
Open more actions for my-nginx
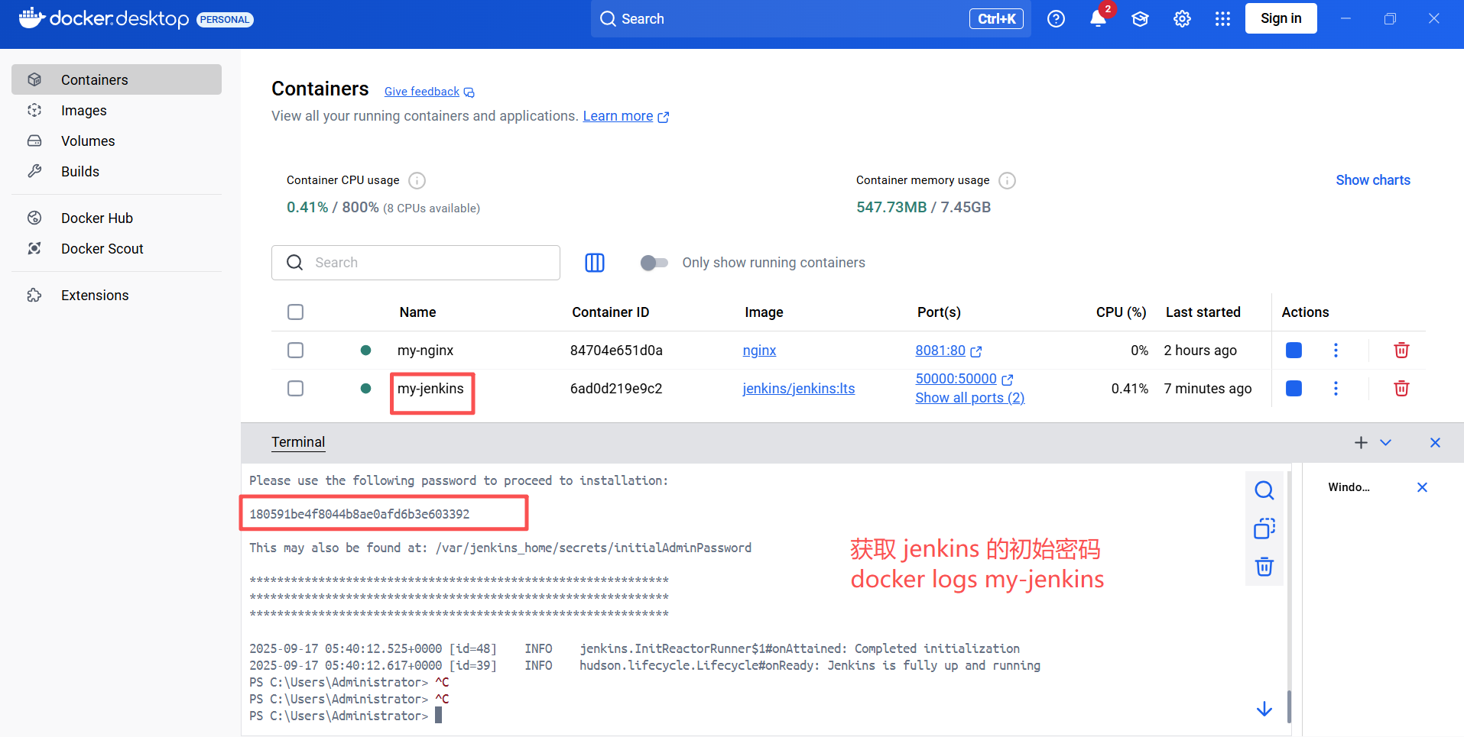pyautogui.click(x=1336, y=350)
